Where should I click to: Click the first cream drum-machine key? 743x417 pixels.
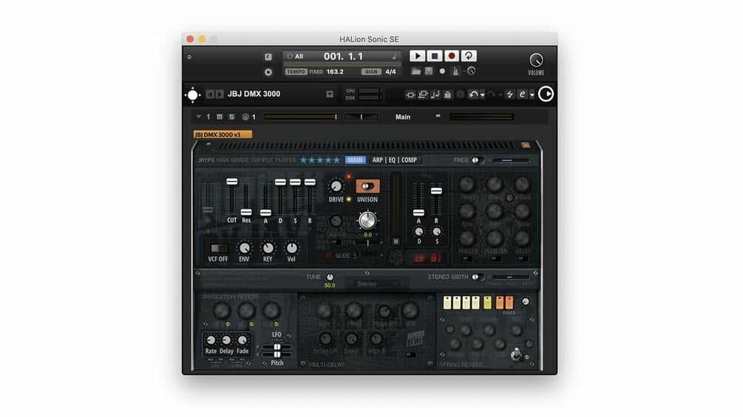(447, 303)
